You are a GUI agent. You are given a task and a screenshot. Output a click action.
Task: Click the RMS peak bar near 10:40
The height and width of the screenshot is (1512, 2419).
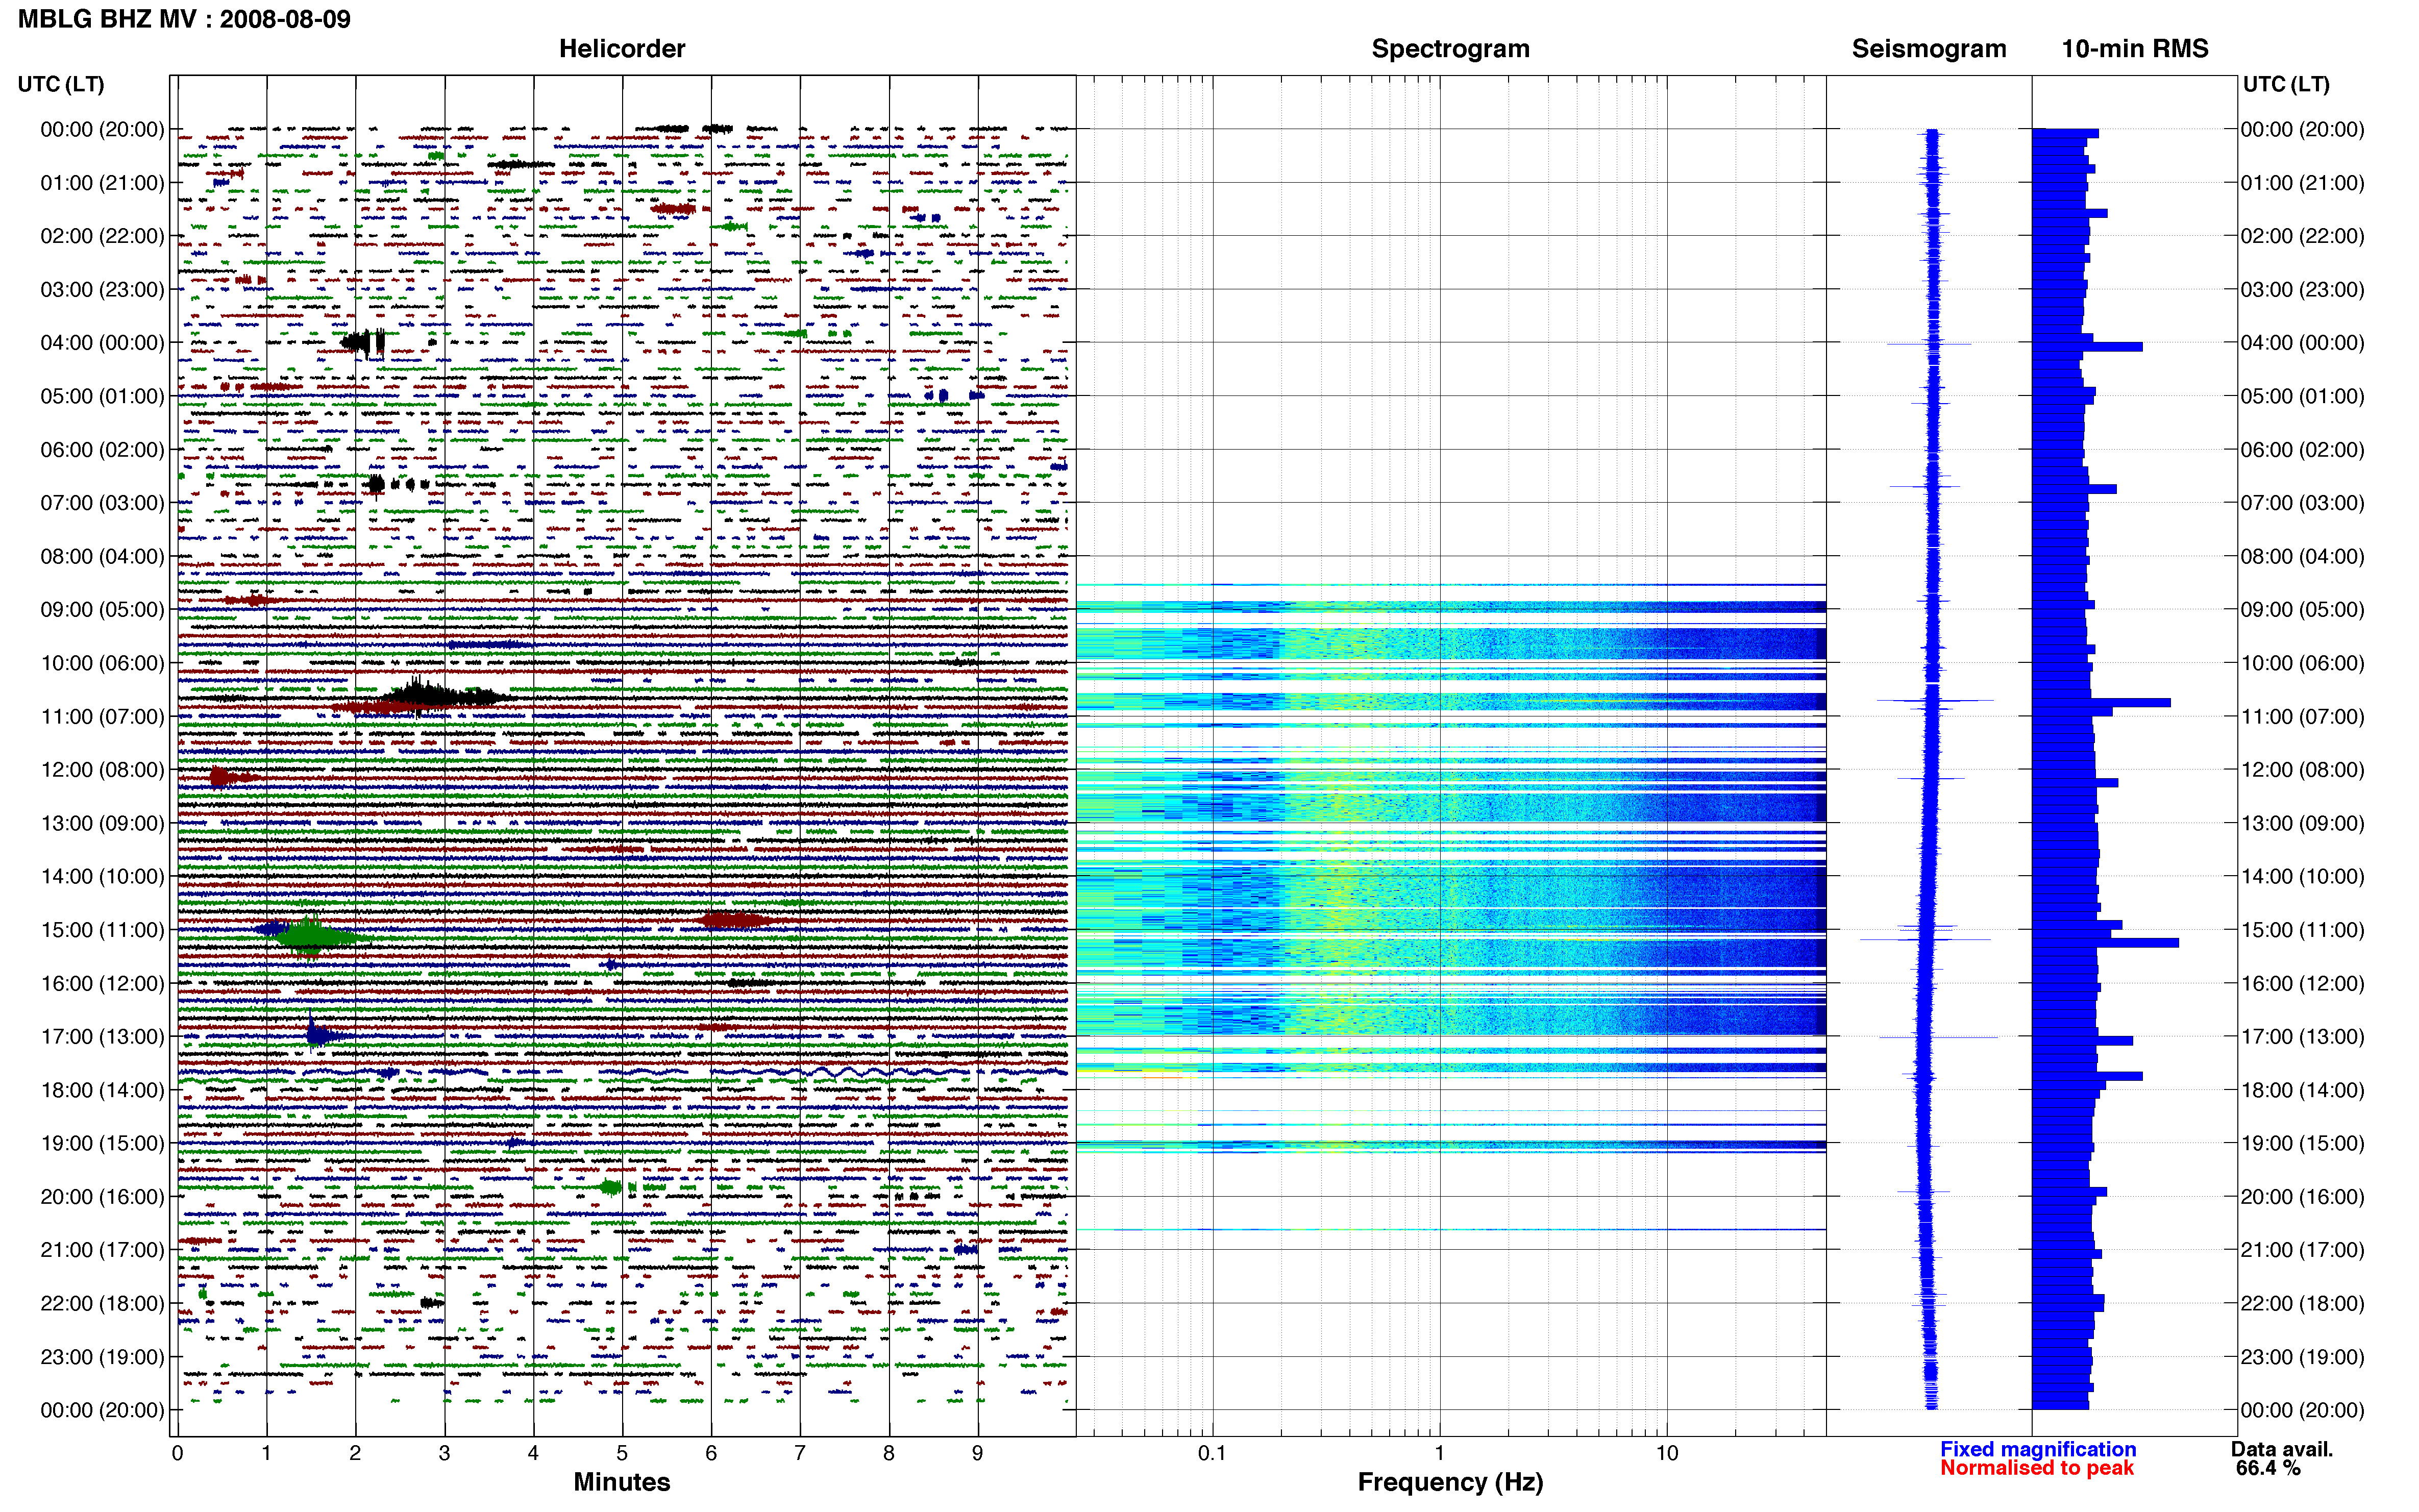[2101, 702]
